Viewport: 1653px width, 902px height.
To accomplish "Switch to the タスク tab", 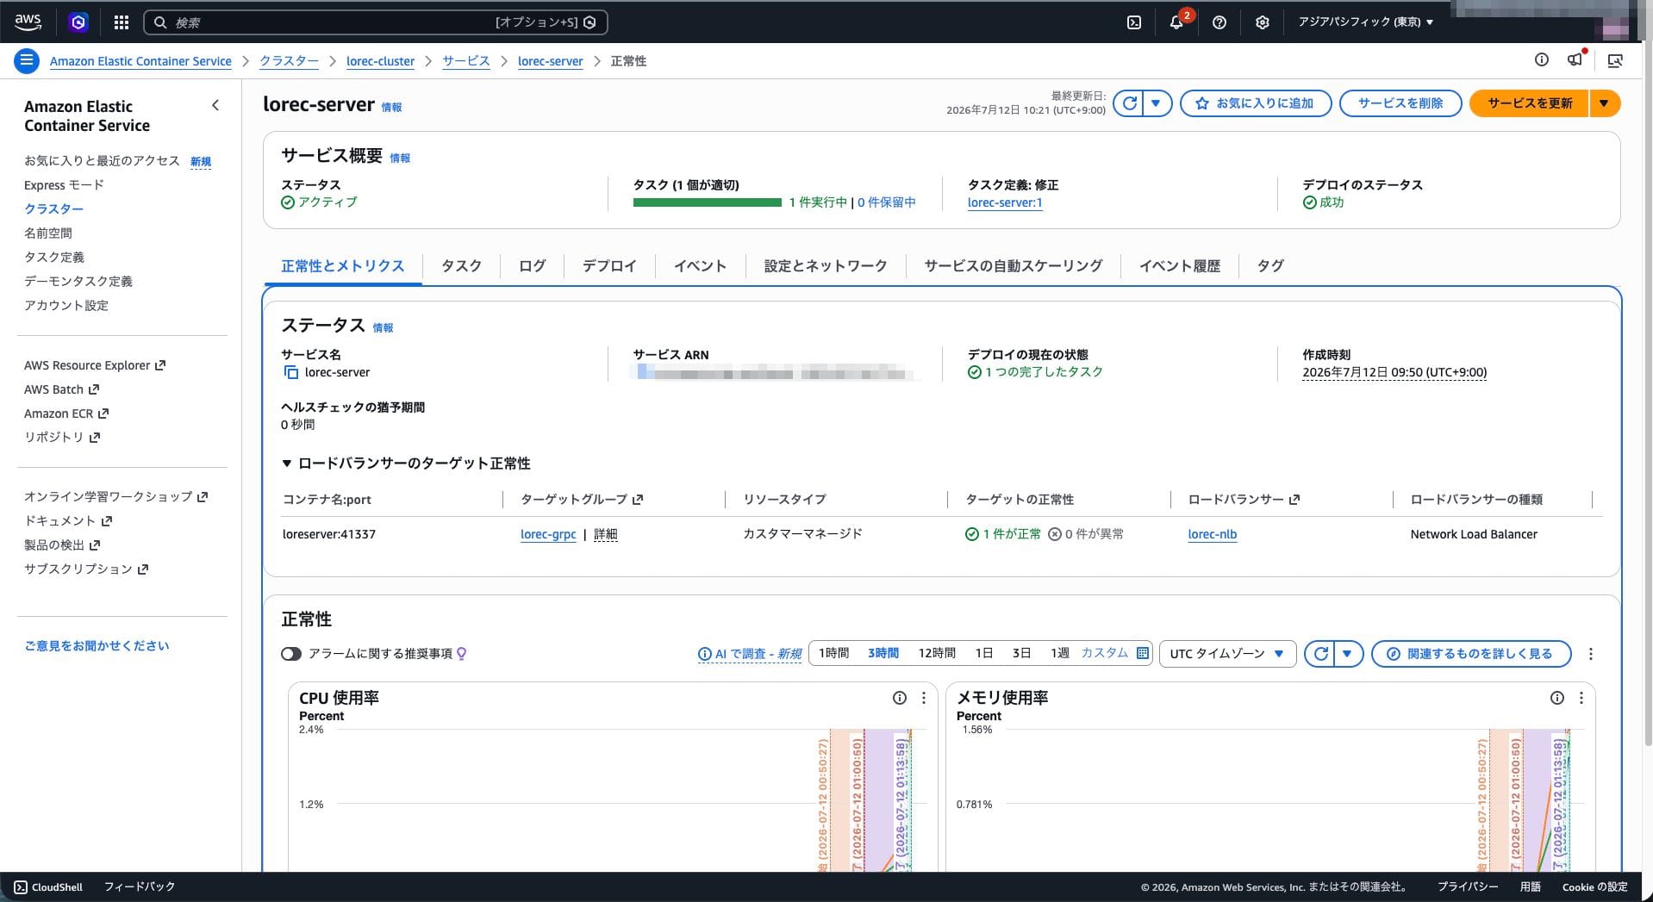I will (461, 266).
